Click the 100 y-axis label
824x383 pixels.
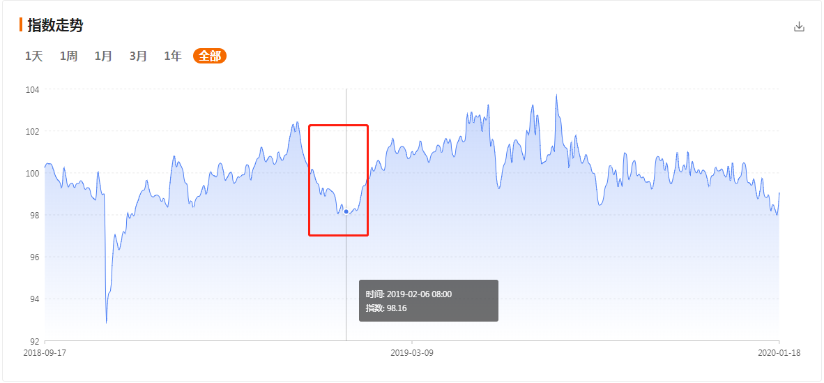tap(33, 173)
